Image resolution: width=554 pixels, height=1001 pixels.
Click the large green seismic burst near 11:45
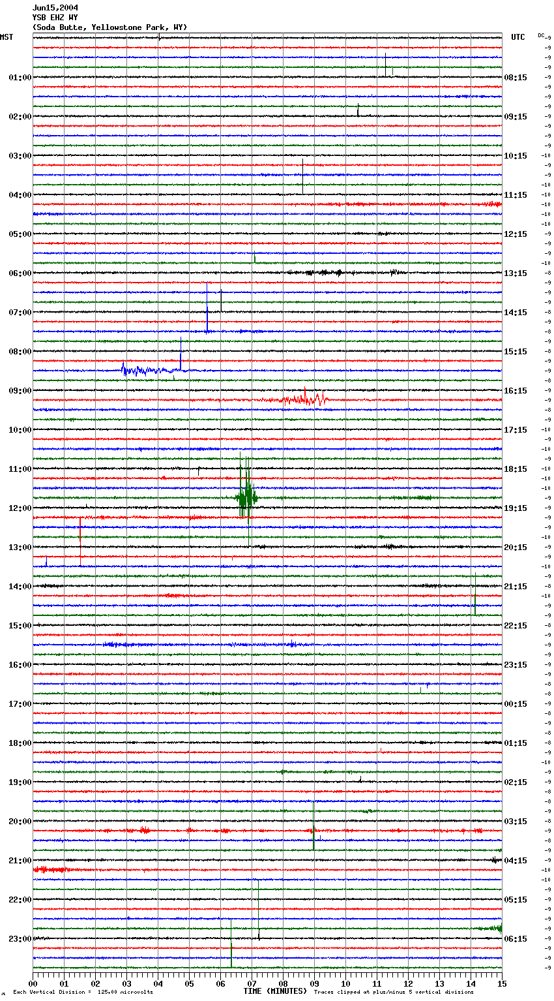(x=246, y=499)
